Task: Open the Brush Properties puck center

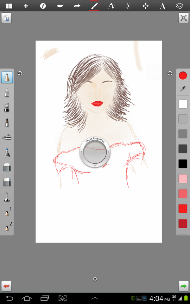Action: (x=95, y=152)
